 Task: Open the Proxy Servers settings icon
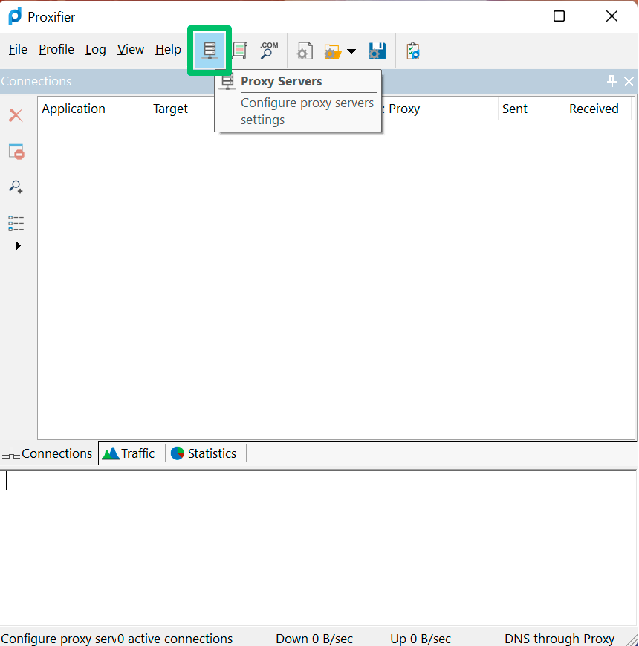point(210,51)
